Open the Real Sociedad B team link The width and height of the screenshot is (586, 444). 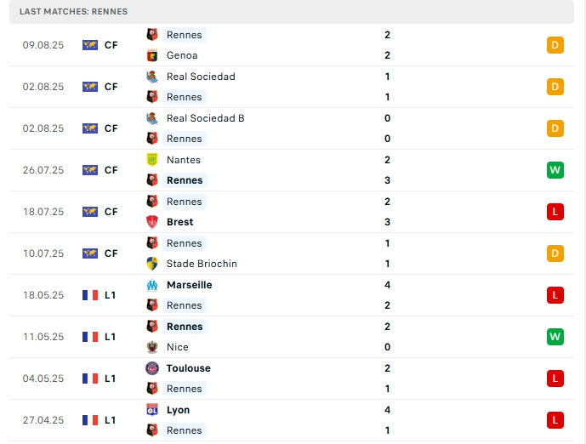pos(205,118)
